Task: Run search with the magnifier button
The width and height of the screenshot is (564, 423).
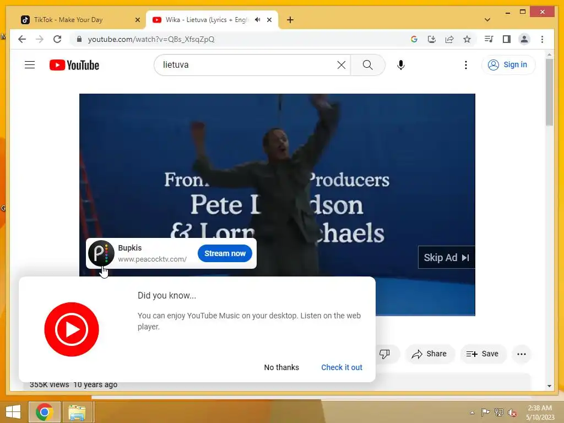Action: coord(367,65)
